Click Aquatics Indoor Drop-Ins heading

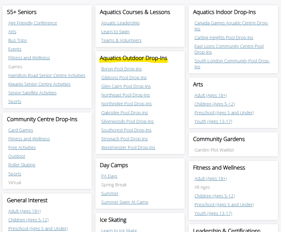pyautogui.click(x=224, y=12)
